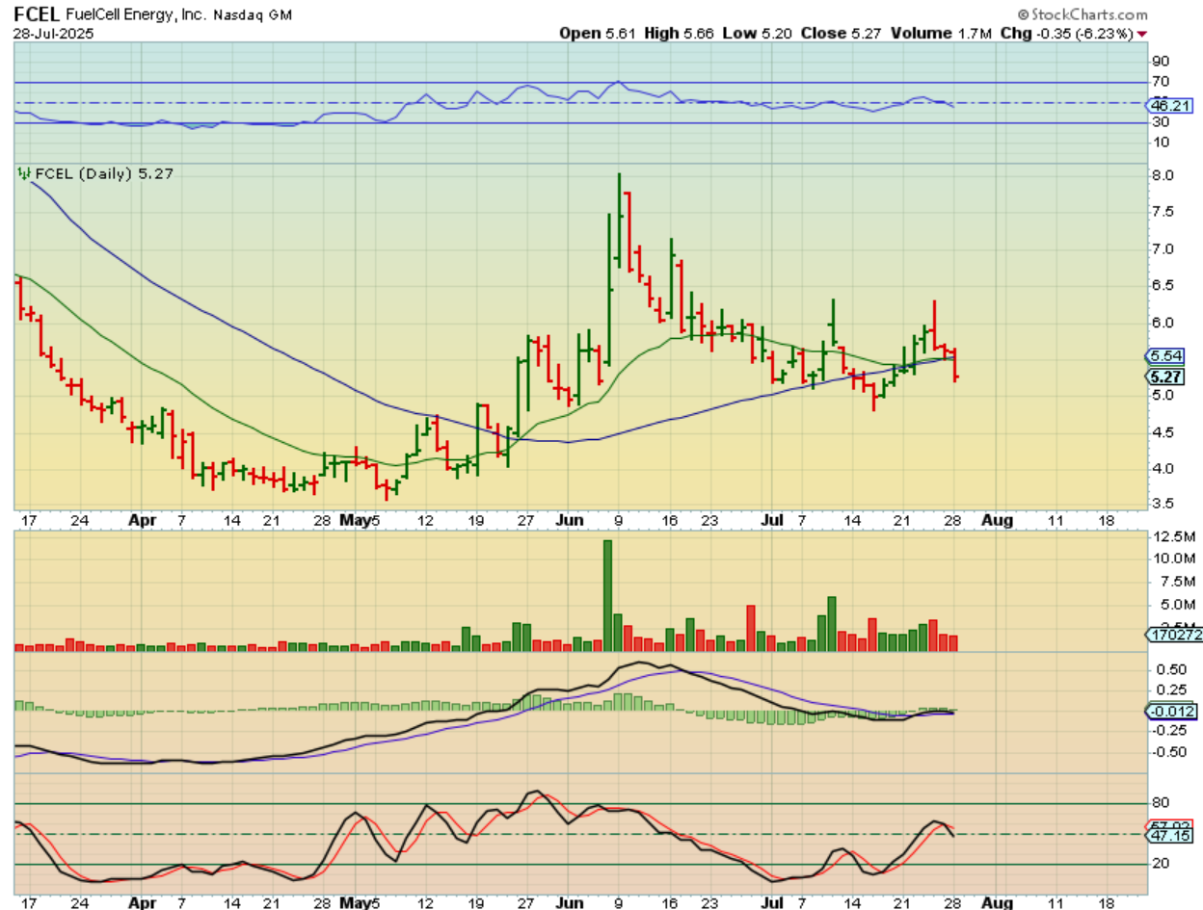Click the MACD value label -0.012
The width and height of the screenshot is (1203, 910).
click(1169, 712)
